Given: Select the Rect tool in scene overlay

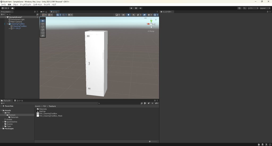Looking at the screenshot, I should (43, 33).
